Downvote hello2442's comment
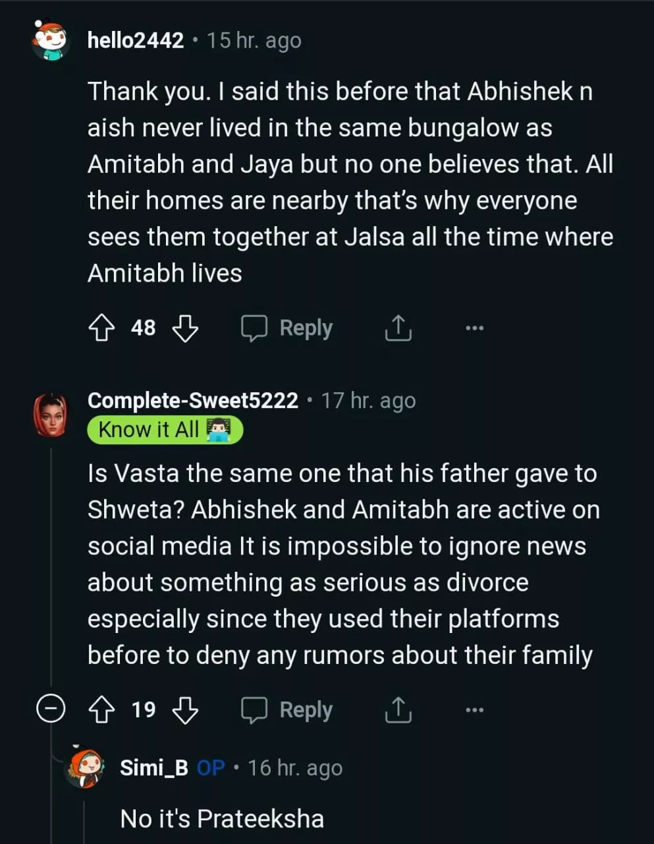 click(185, 328)
